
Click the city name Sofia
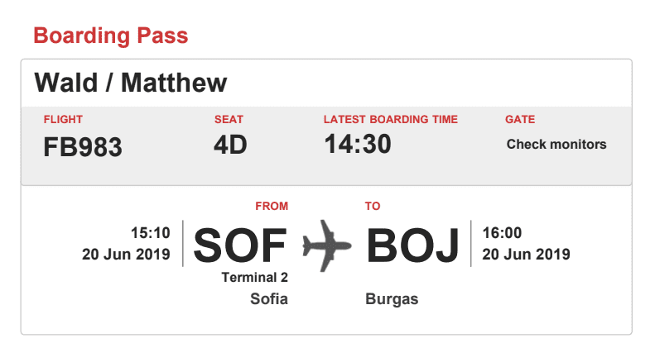coord(269,299)
